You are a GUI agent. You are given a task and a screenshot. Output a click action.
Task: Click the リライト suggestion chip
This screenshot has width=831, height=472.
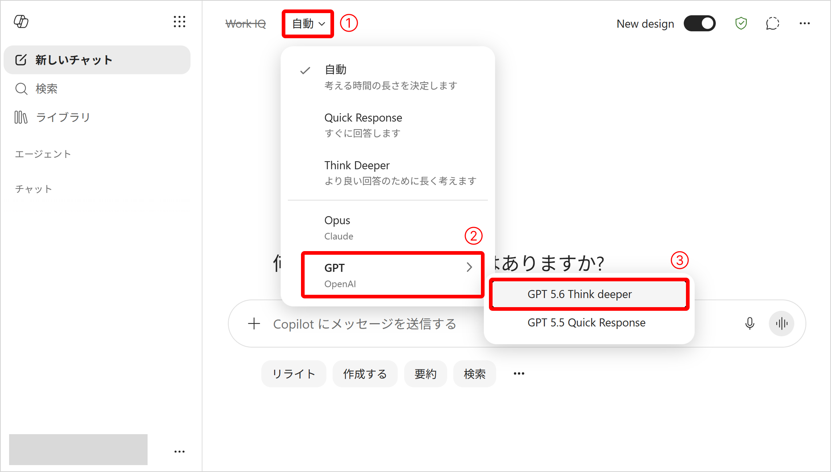coord(294,374)
